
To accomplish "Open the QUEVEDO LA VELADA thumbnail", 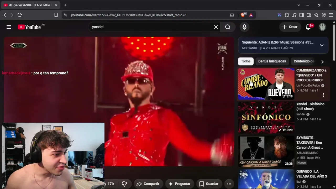I will pos(266,179).
